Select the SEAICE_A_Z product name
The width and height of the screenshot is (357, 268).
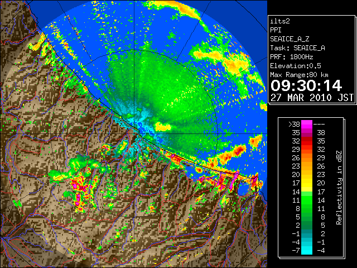[290, 39]
